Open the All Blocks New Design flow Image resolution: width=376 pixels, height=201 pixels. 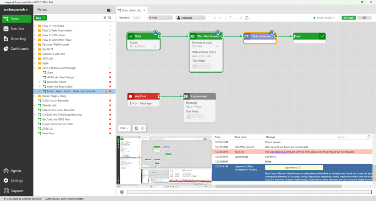[61, 77]
